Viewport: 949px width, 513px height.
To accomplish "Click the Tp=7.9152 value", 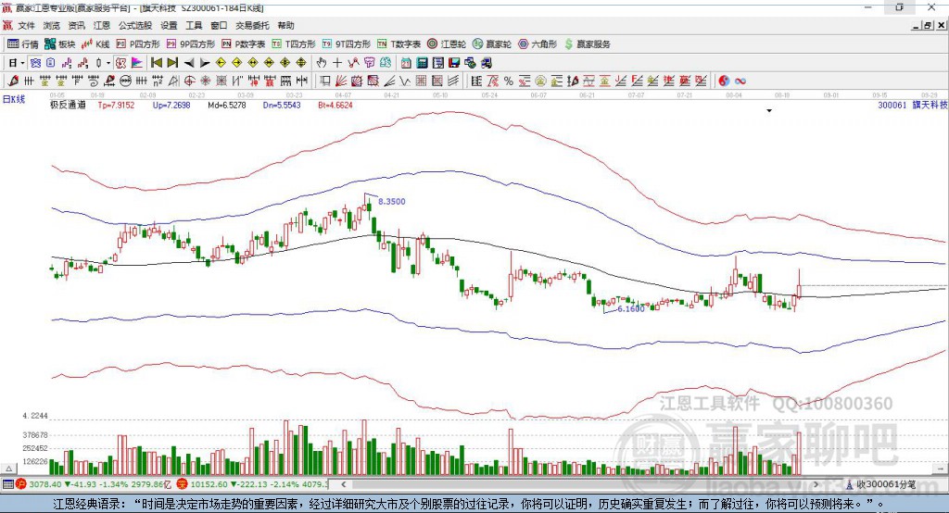I will pos(116,106).
